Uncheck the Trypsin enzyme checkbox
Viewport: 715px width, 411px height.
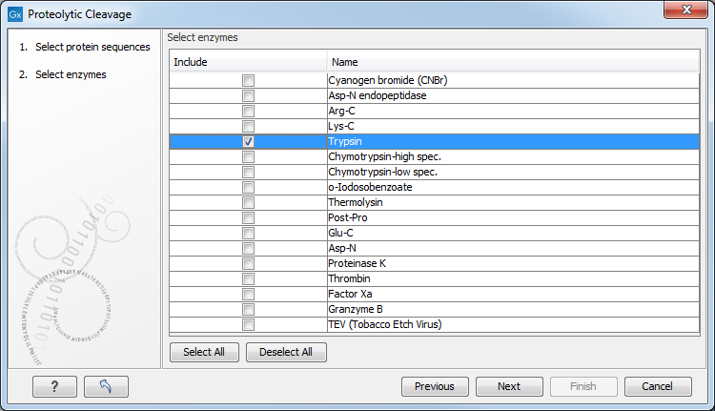coord(248,141)
